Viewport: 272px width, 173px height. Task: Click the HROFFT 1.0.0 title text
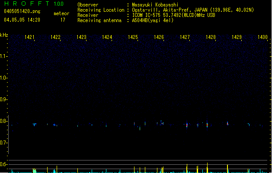coord(34,3)
